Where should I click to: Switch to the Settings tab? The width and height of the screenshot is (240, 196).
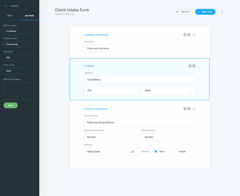29,16
